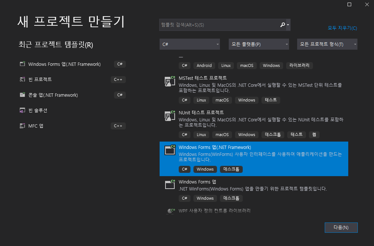Screen dimensions: 374x246
Task: Click MSTest 테스트 프로젝트 flask icon
Action: (x=170, y=81)
